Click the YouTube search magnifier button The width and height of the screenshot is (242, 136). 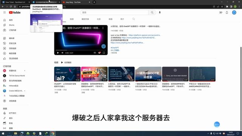[x=152, y=12]
